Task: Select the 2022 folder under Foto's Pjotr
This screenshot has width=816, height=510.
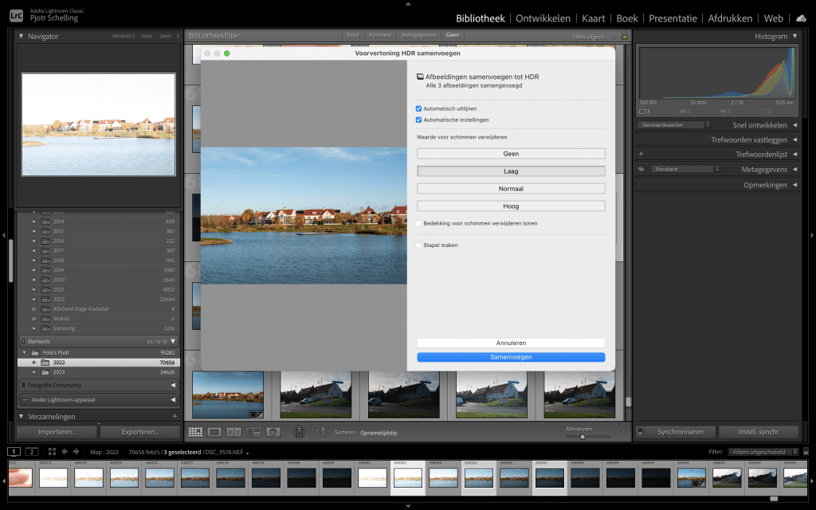Action: click(x=99, y=363)
